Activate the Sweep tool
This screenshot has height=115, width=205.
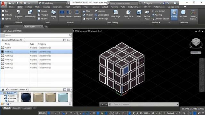tap(53, 14)
